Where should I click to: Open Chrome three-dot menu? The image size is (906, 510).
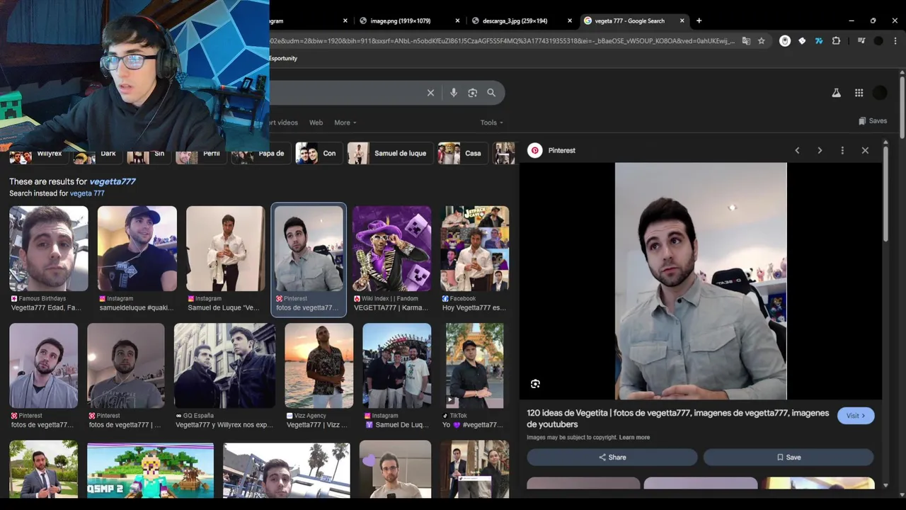click(894, 41)
